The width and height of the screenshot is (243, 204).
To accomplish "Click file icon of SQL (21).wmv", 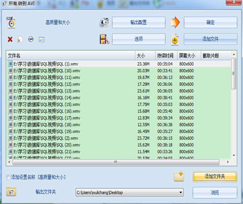I will [11, 152].
